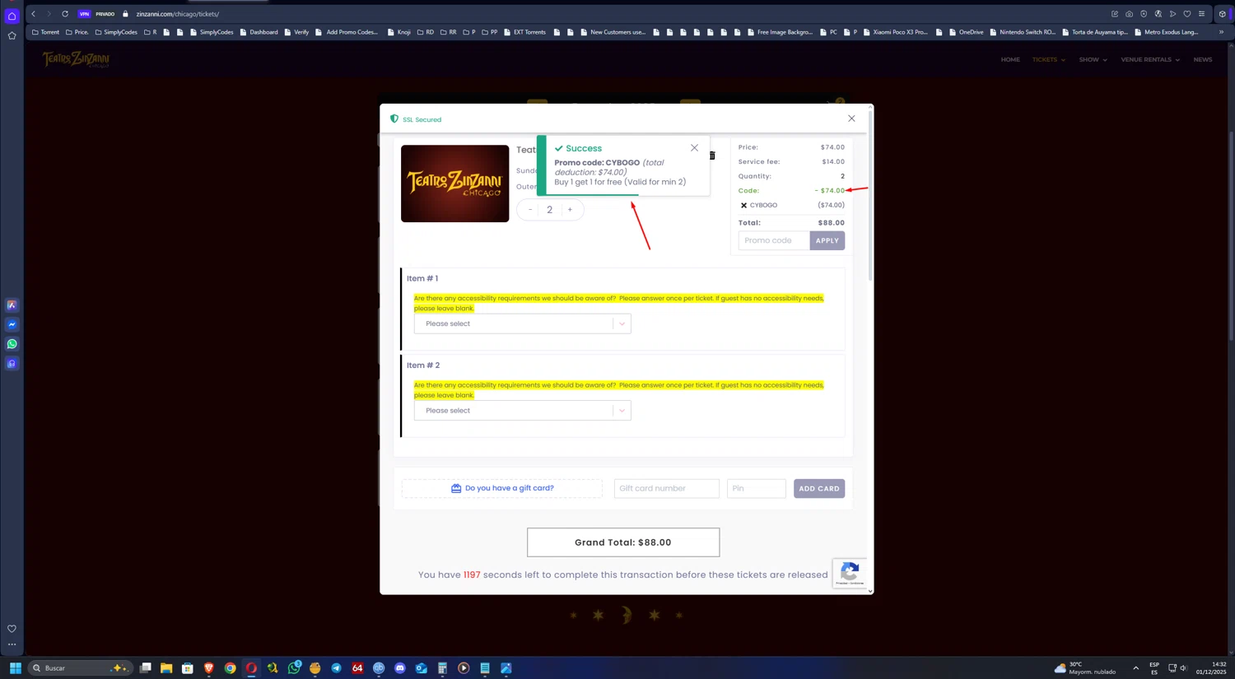
Task: Open the Add Promo Codes bookmark
Action: point(347,32)
